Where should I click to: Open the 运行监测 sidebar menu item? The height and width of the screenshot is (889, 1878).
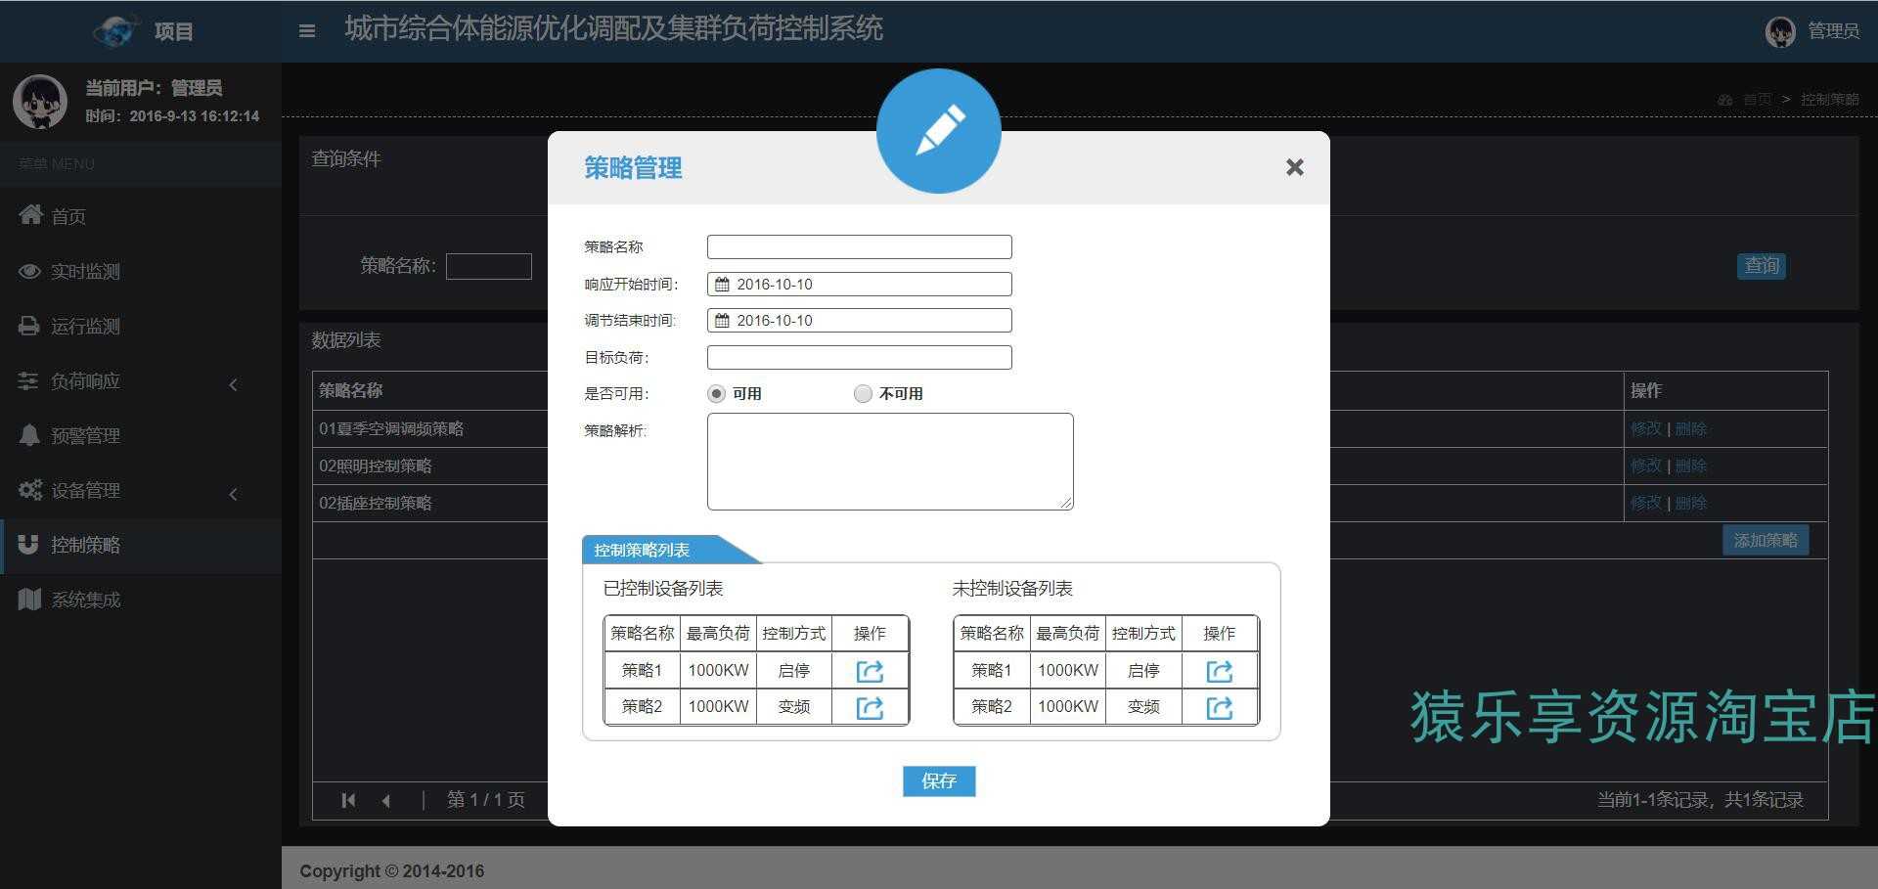[141, 326]
